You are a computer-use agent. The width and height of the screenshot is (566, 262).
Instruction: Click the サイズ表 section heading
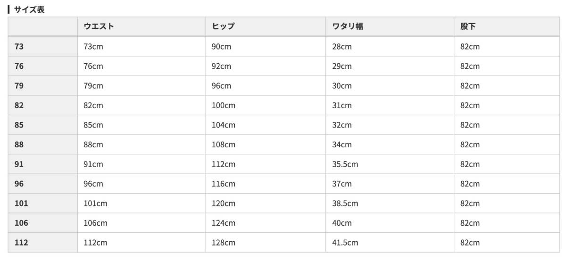pos(29,9)
